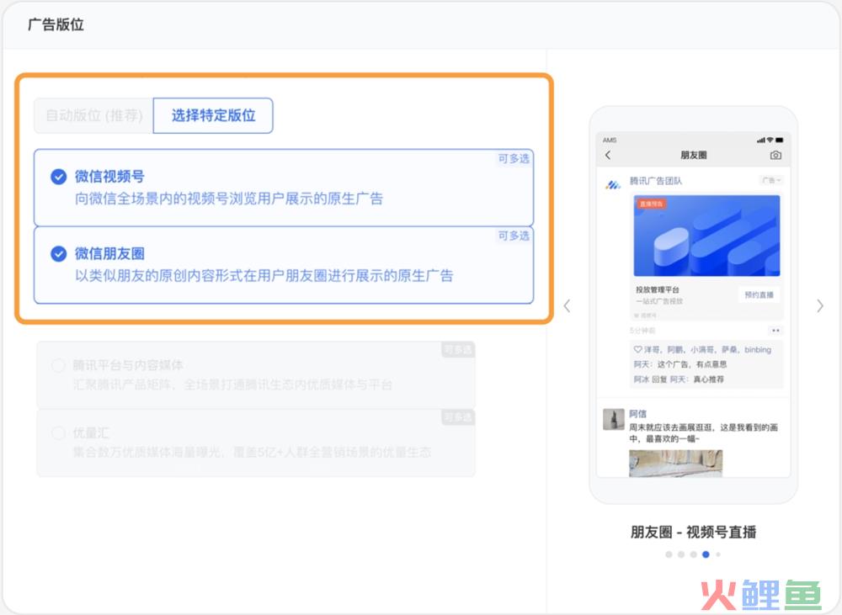This screenshot has width=842, height=615.
Task: Switch to the 自动版位 (推荐) tab
Action: (93, 116)
